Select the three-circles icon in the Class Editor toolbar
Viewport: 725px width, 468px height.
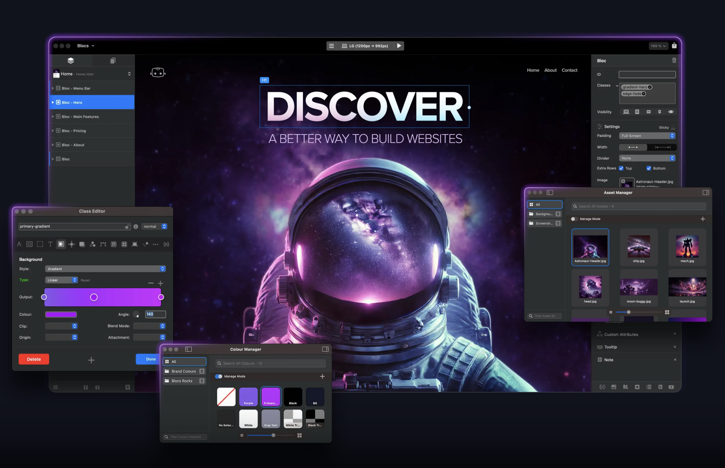coord(93,244)
